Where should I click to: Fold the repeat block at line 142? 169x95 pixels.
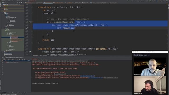point(32,13)
